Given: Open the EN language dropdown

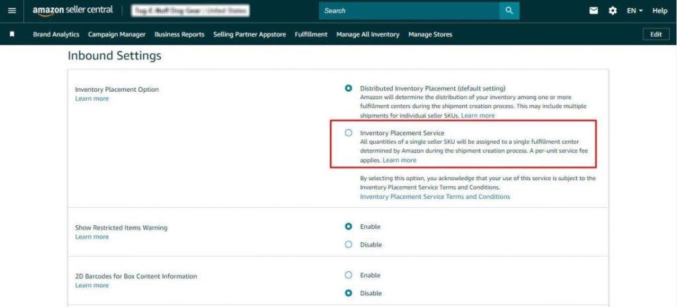Looking at the screenshot, I should 635,11.
